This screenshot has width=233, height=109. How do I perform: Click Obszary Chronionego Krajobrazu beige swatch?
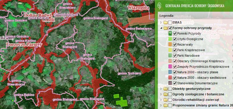(170, 61)
